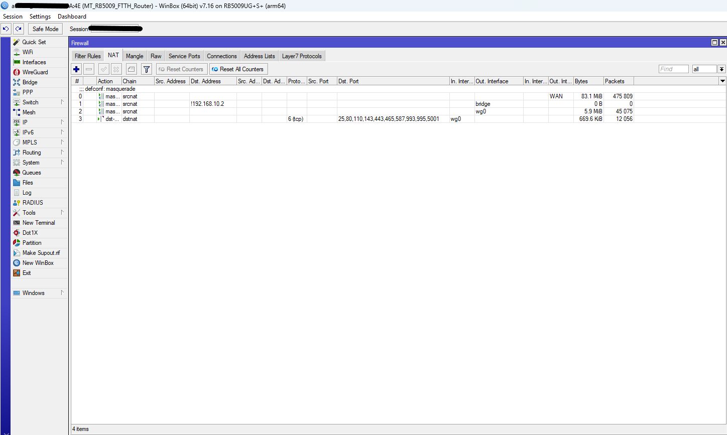Open the Dashboard menu

72,17
